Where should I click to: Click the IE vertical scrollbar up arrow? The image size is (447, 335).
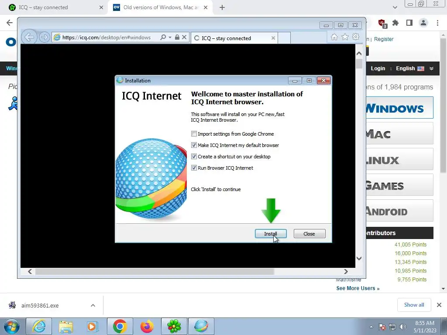pyautogui.click(x=359, y=53)
